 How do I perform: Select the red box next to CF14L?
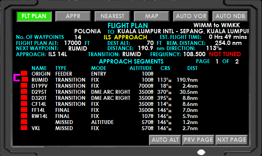(x=24, y=104)
